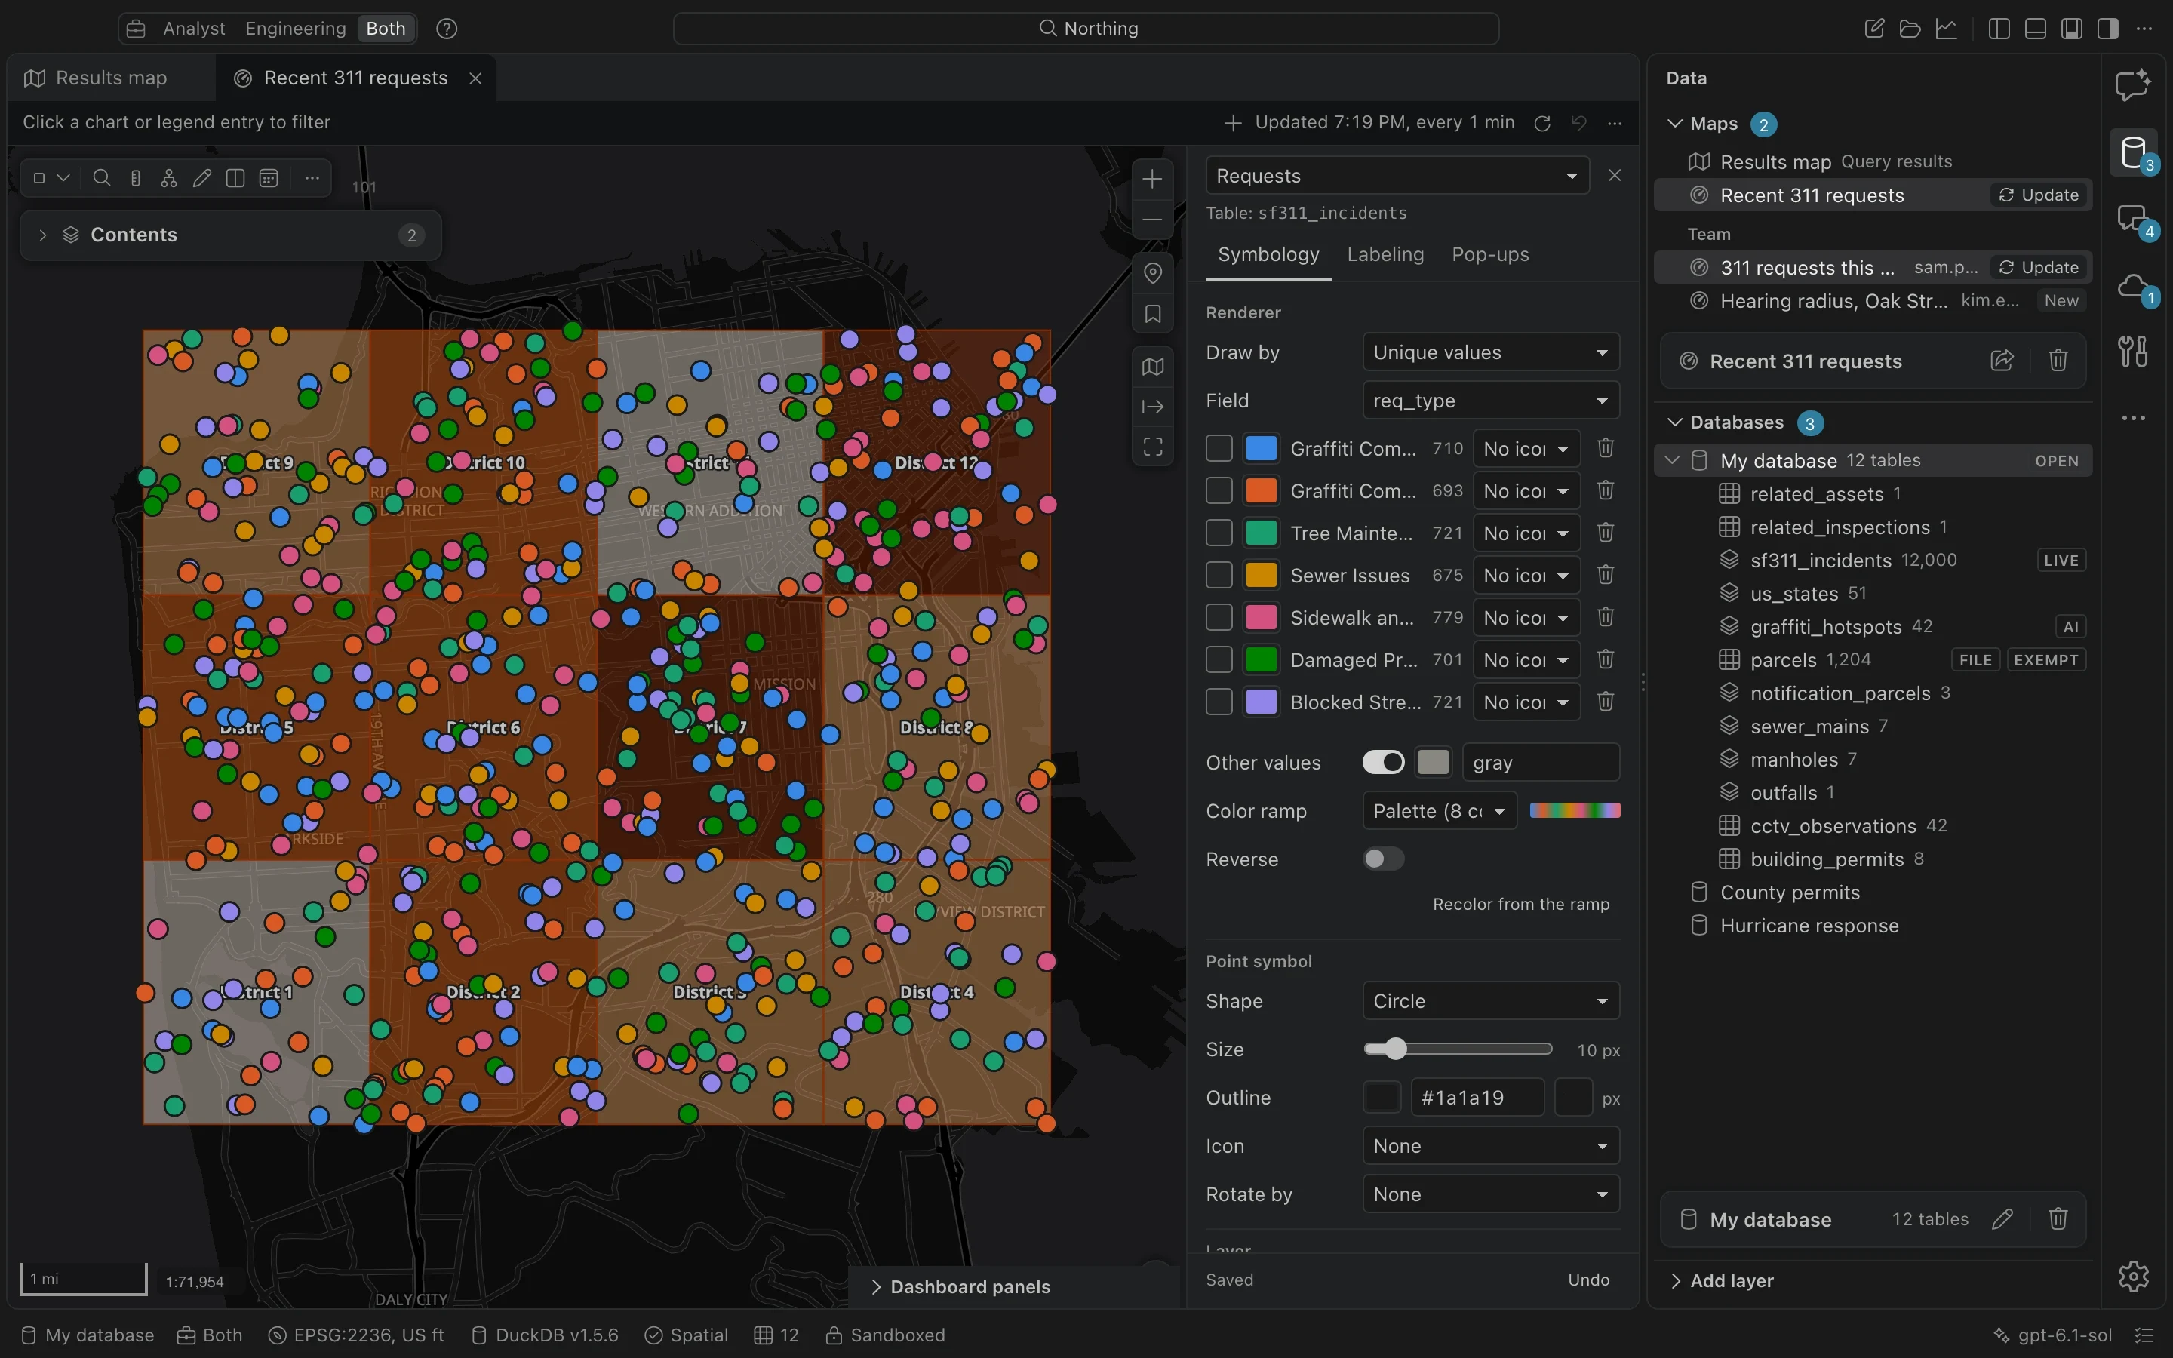Open the blue Graffiti category color swatch

tap(1261, 448)
